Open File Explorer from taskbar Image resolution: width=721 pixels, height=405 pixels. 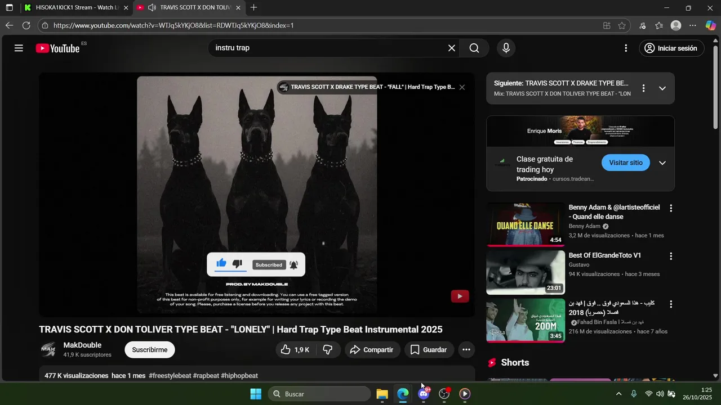[x=382, y=394]
